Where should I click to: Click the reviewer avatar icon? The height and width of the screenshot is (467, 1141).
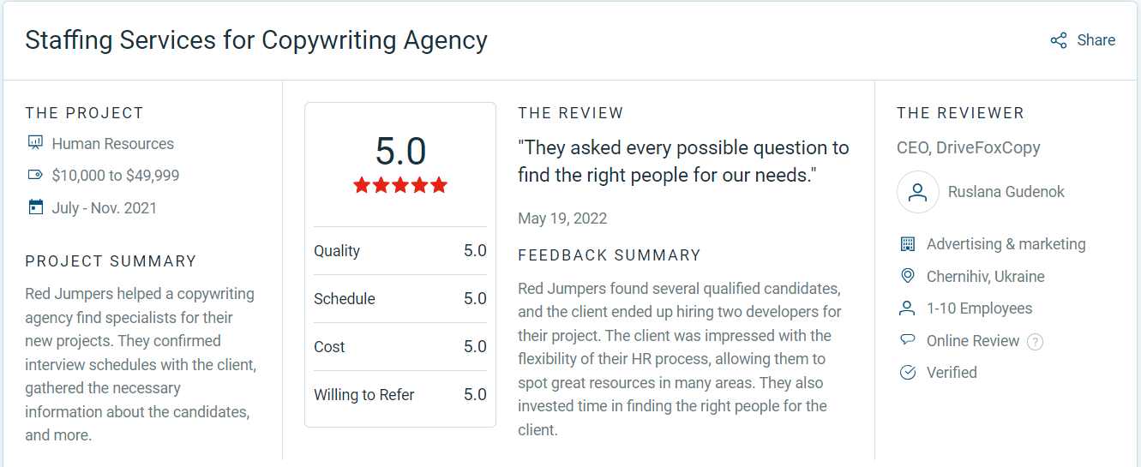(917, 192)
